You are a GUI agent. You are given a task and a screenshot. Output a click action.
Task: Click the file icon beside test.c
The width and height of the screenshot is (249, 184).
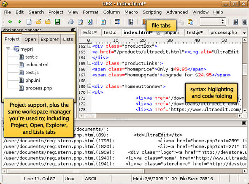[x=21, y=57]
